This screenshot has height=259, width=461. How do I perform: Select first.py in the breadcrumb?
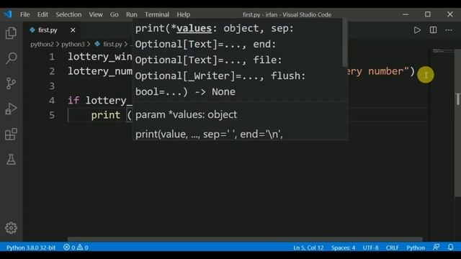[x=112, y=45]
